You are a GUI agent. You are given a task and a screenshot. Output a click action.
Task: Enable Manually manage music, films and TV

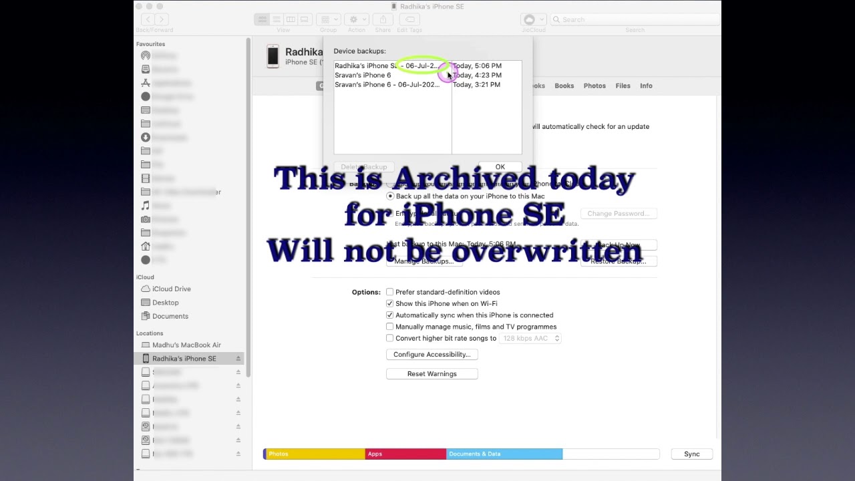(x=389, y=327)
